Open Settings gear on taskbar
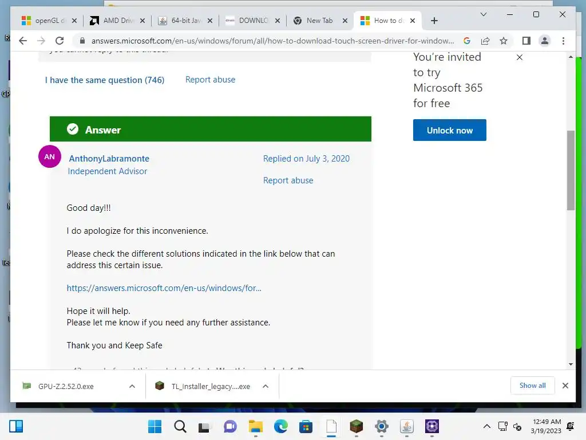Screen dimensions: 586x440 tap(382, 426)
